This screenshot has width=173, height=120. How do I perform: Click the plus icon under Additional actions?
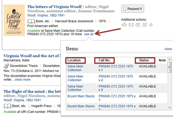(x=151, y=25)
